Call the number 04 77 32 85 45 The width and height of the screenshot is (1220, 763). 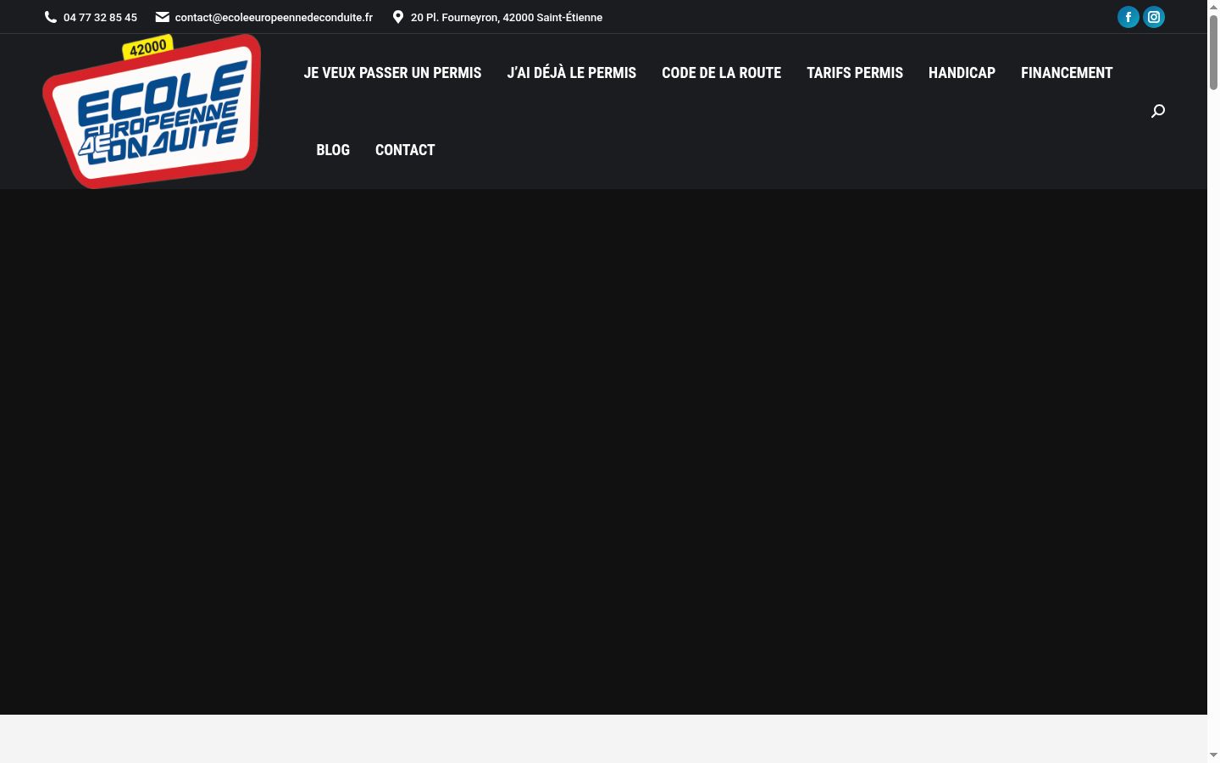point(100,17)
